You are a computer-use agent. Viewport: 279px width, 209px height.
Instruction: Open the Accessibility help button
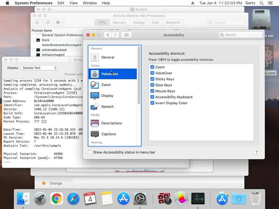click(256, 152)
